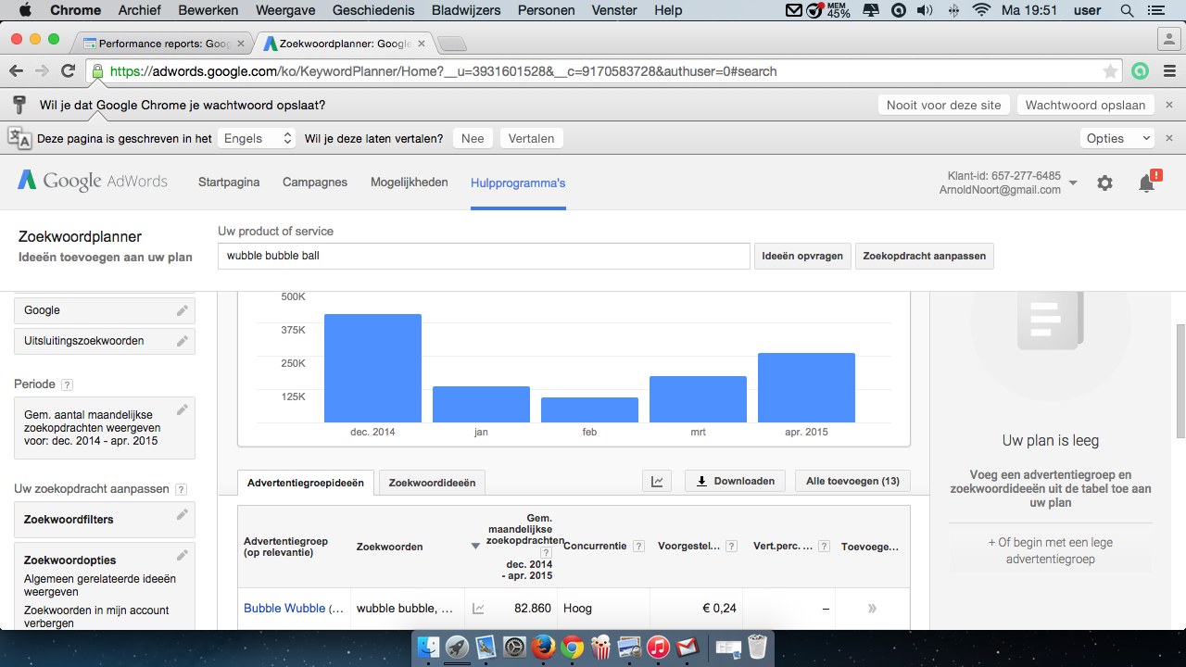The image size is (1186, 667).
Task: Open Chrome profile avatar button
Action: (x=1167, y=39)
